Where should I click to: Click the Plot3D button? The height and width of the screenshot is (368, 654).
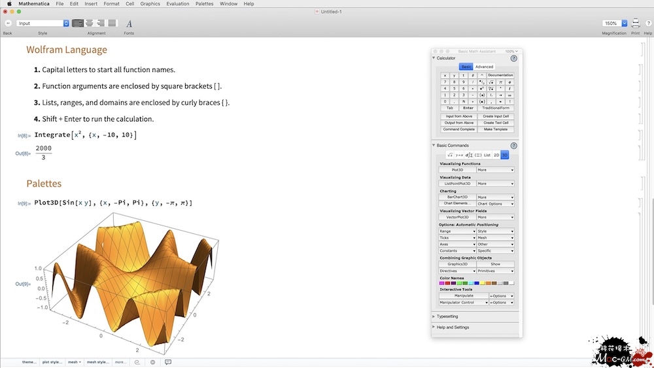click(x=457, y=170)
